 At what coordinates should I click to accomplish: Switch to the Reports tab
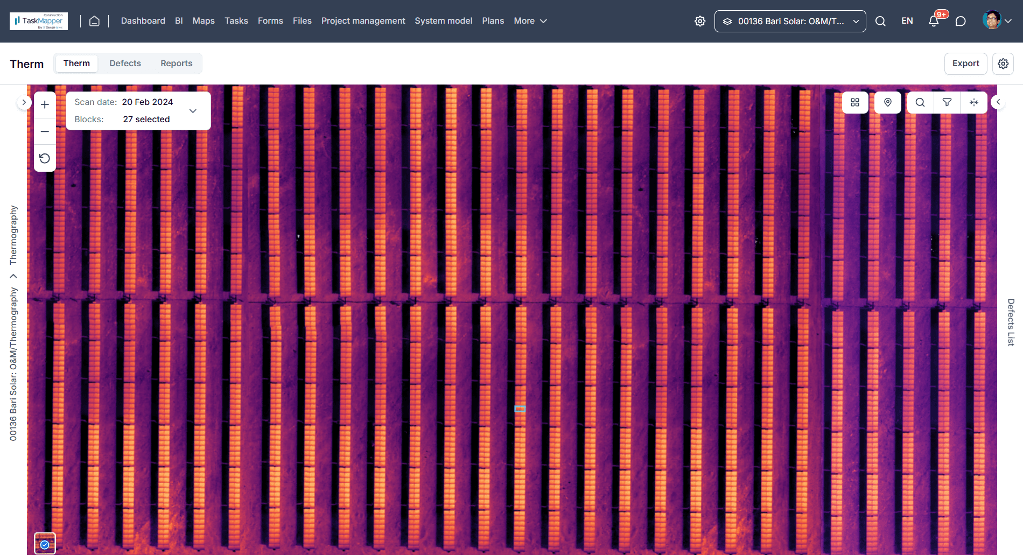pos(176,64)
